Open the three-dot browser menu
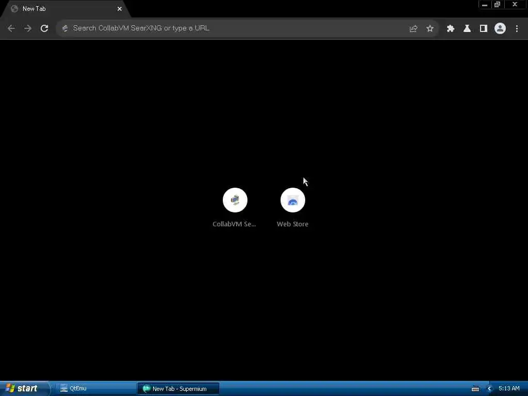 point(517,29)
